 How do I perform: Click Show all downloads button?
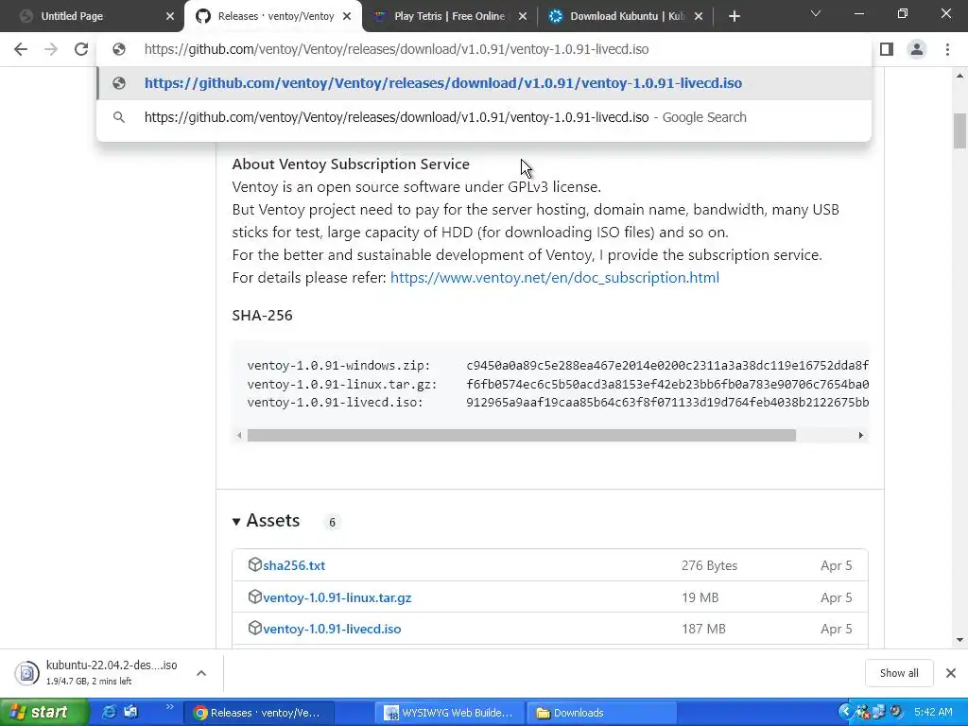(899, 673)
